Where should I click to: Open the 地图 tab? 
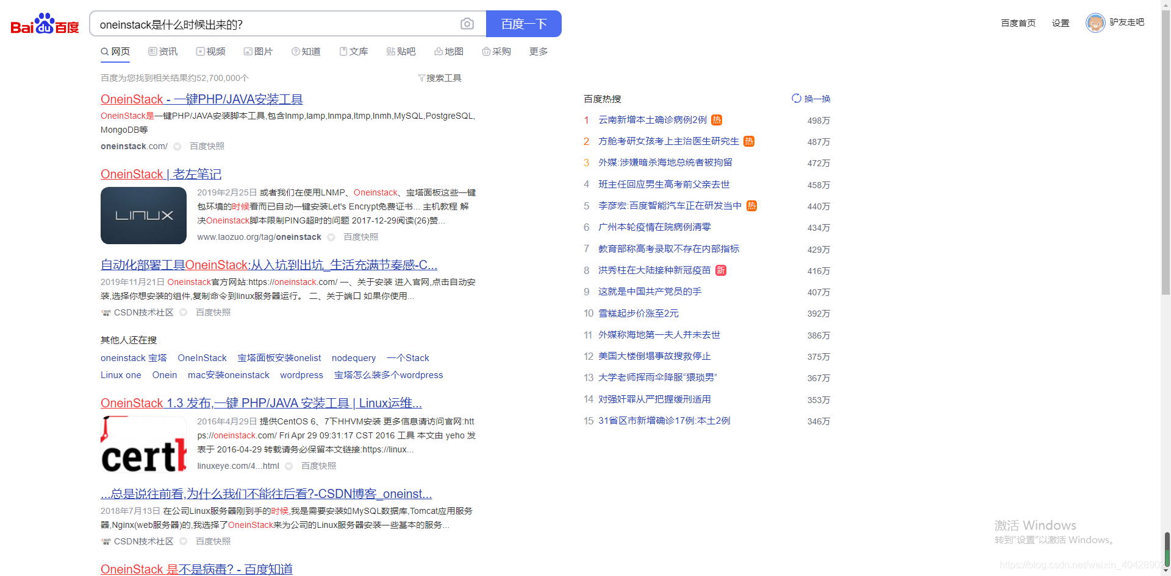click(x=449, y=52)
